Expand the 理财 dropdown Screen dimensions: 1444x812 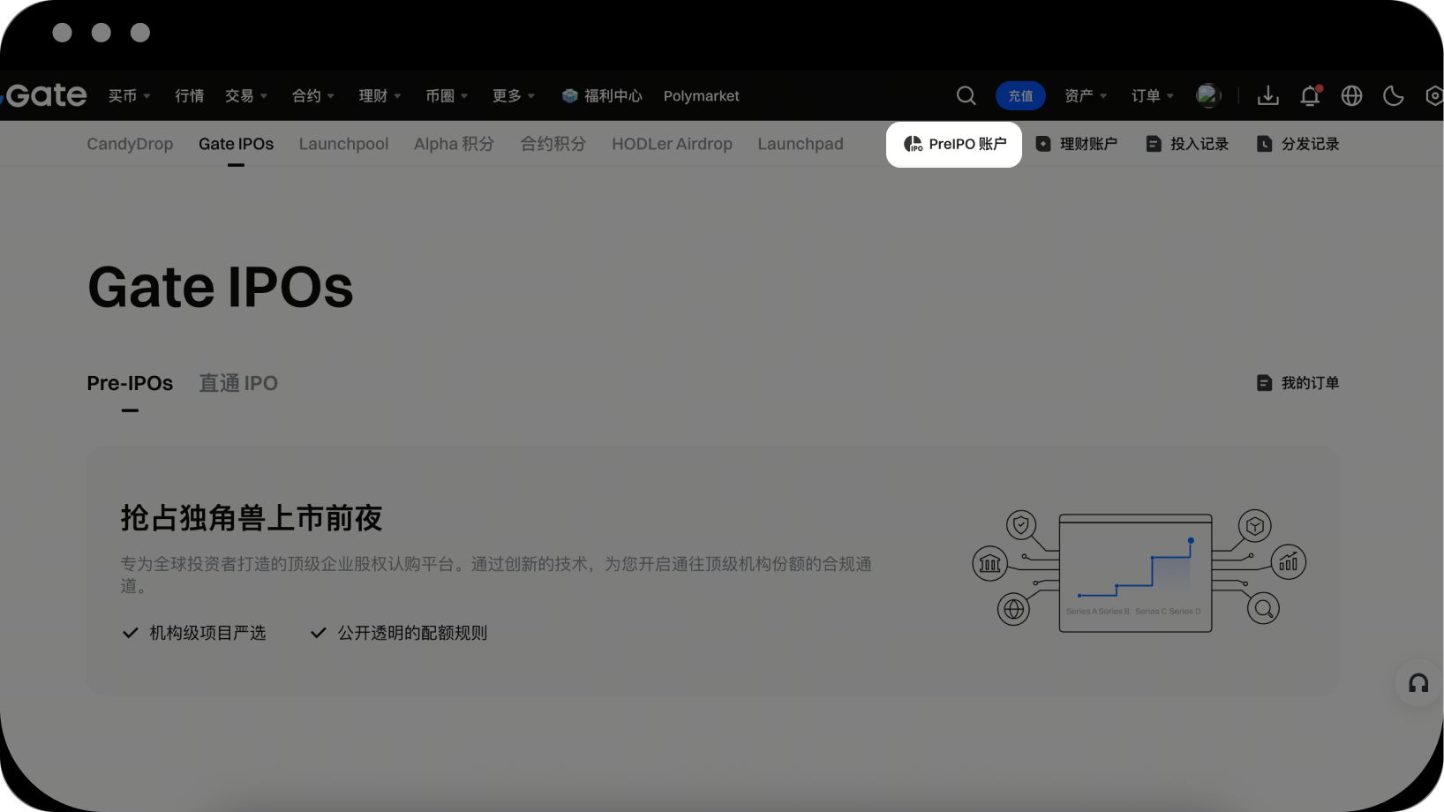coord(380,95)
